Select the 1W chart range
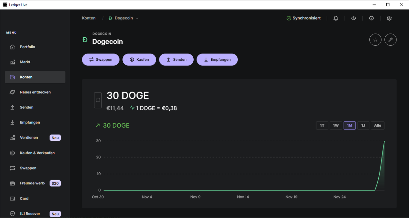 coord(336,125)
